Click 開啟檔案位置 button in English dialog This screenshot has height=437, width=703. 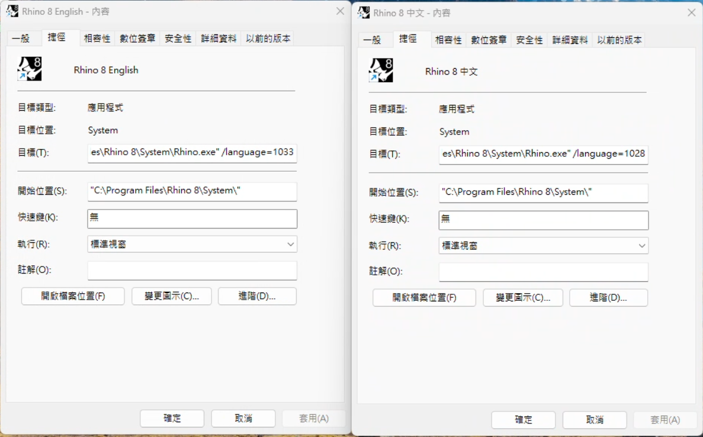[x=73, y=296]
